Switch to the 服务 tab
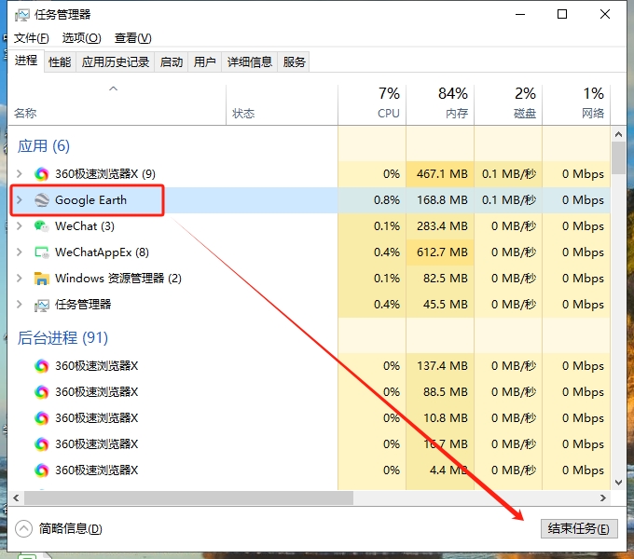 294,61
